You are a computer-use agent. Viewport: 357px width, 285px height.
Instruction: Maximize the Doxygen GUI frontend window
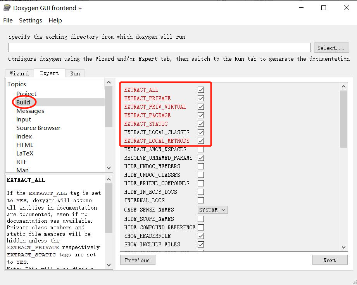324,8
